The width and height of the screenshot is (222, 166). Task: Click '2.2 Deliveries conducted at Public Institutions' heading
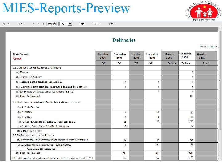(46, 102)
